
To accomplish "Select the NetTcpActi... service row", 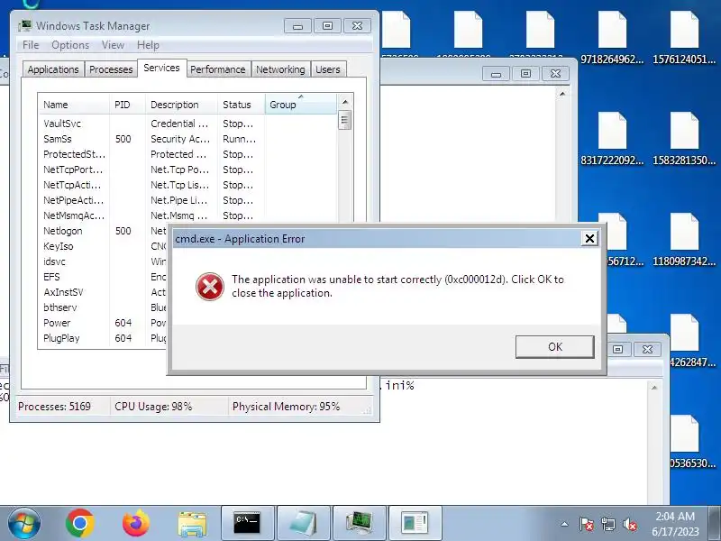I will point(187,185).
